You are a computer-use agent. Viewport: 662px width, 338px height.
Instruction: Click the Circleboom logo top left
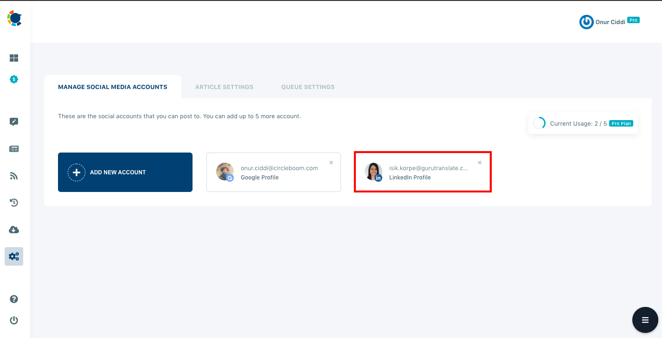(x=14, y=19)
